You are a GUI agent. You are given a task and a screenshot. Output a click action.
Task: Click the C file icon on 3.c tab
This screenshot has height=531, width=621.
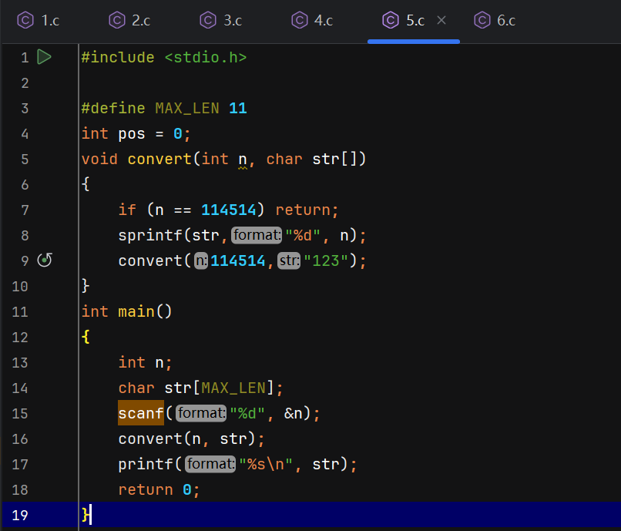(208, 21)
